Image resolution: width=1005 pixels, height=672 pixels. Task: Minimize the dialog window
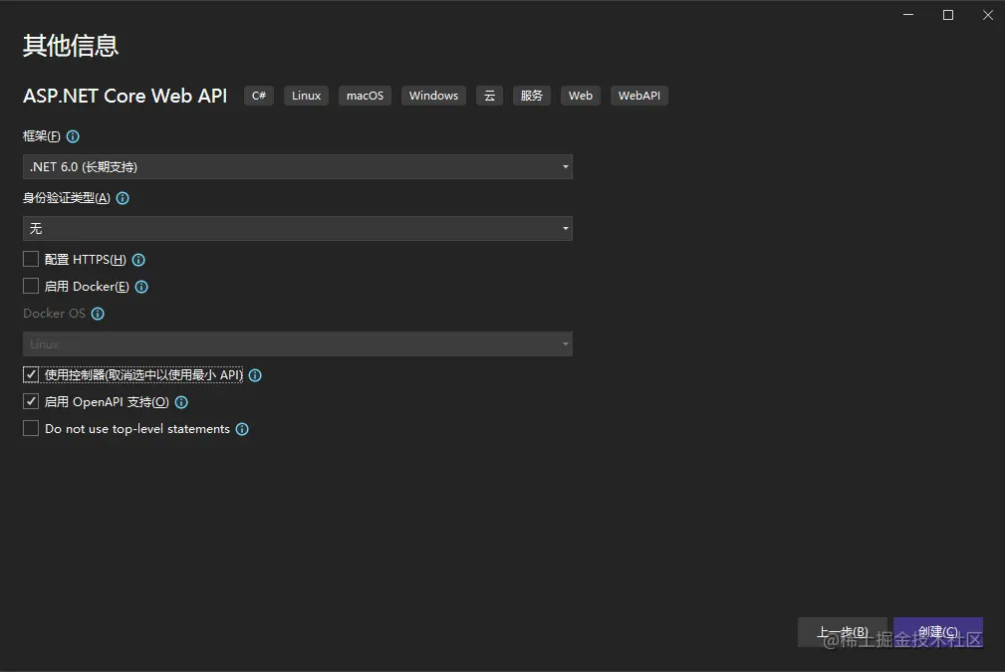pyautogui.click(x=908, y=15)
